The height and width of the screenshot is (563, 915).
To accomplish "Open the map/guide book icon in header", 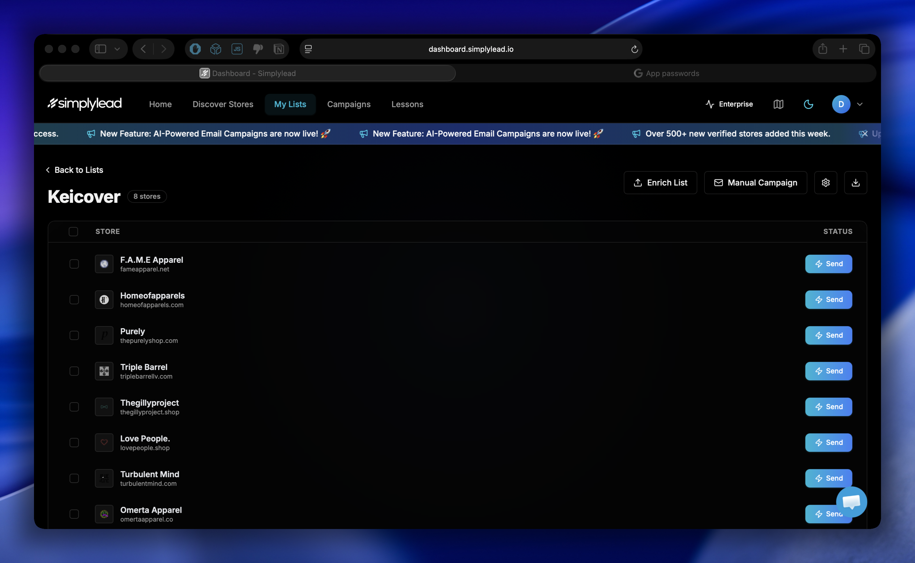I will tap(778, 104).
